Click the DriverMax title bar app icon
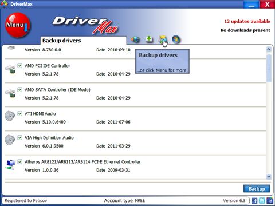Image resolution: width=275 pixels, height=206 pixels. click(x=4, y=4)
